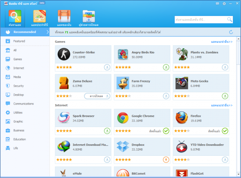This screenshot has width=241, height=178.
Task: Download Internet Download Manager
Action: point(107,160)
